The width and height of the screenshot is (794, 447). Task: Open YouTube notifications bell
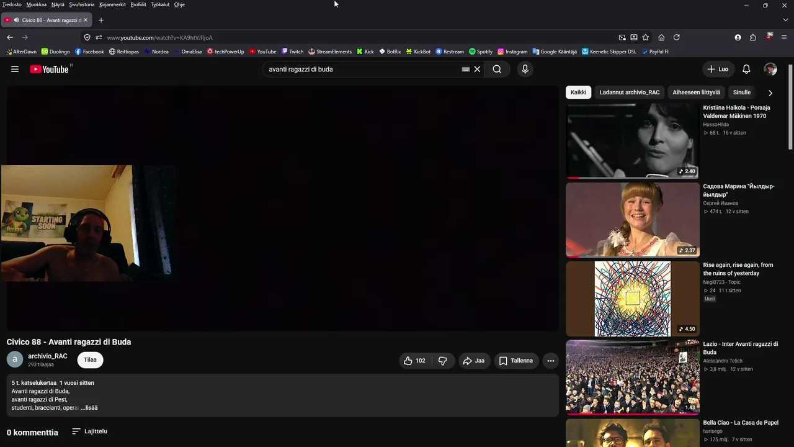[x=746, y=69]
